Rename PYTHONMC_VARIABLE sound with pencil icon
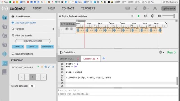 pos(49,67)
